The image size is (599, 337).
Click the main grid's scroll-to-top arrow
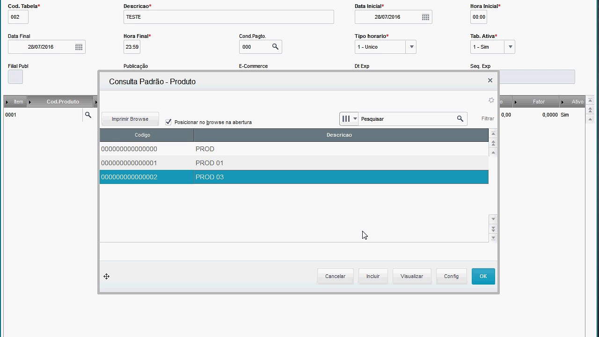point(590,101)
